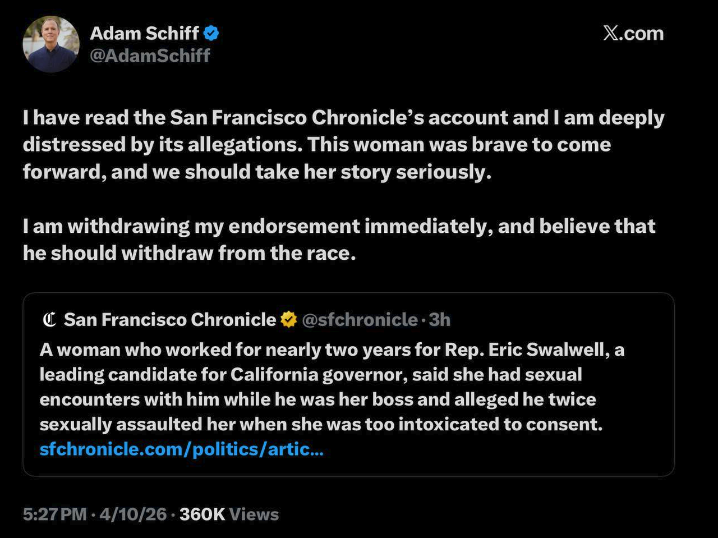Screen dimensions: 718x538
Task: Click the 'withdrawing my endorsement' paragraph
Action: click(339, 240)
